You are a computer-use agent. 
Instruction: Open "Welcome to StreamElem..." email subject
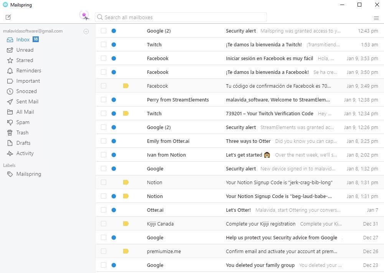click(x=278, y=100)
